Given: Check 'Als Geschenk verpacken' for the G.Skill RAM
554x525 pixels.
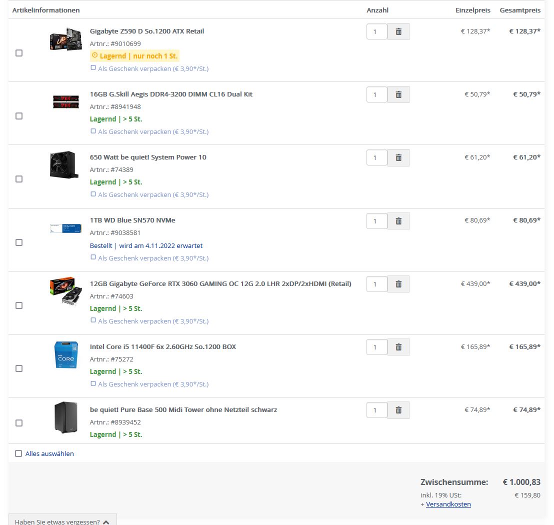Looking at the screenshot, I should coord(93,130).
